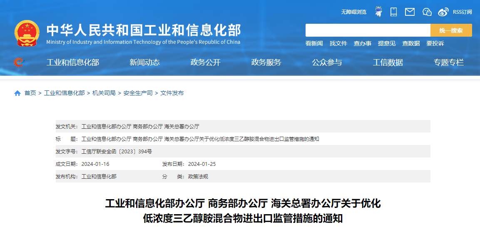480x250 pixels.
Task: Click the home icon in breadcrumb
Action: click(x=17, y=93)
